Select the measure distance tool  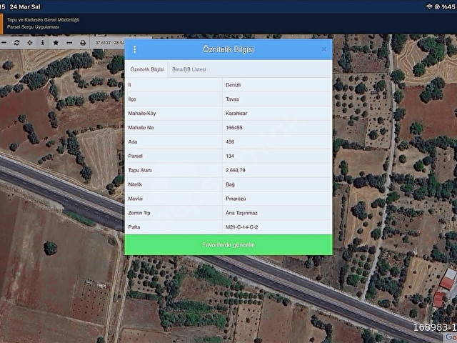69,43
